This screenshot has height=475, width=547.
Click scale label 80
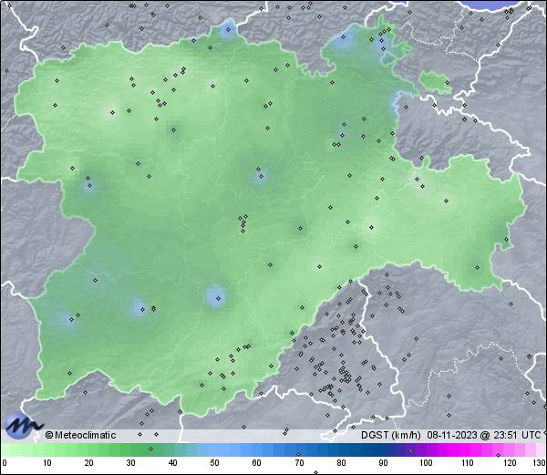[x=341, y=463]
